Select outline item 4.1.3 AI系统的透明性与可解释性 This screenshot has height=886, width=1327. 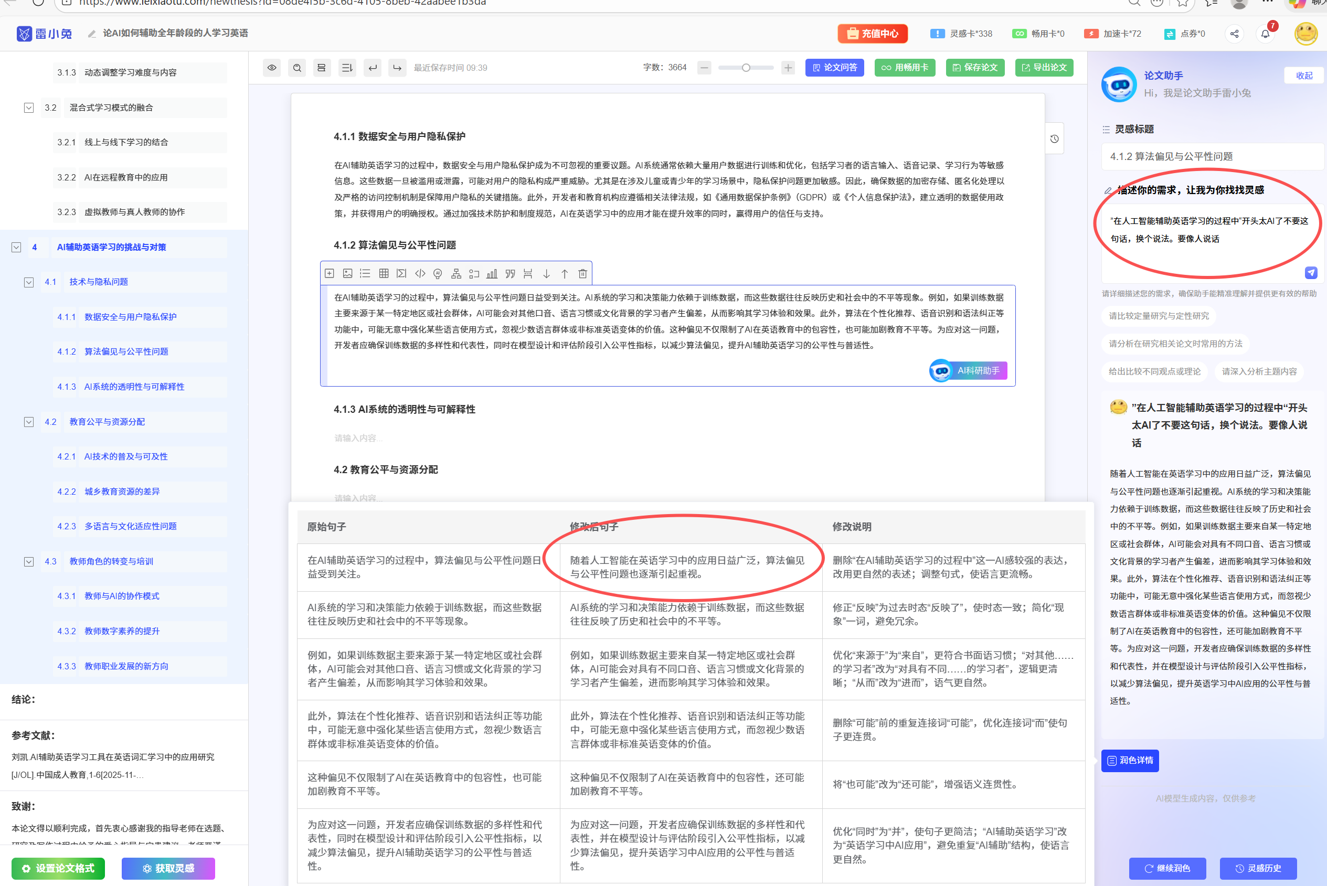pos(134,387)
